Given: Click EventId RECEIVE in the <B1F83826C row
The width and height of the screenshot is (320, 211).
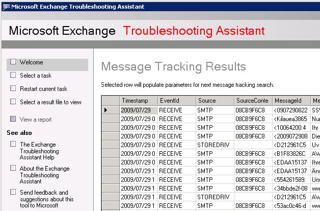Looking at the screenshot, I should (177, 154).
